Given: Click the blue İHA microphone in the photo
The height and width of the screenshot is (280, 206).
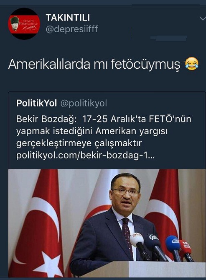Looking at the screenshot, I should 173,243.
